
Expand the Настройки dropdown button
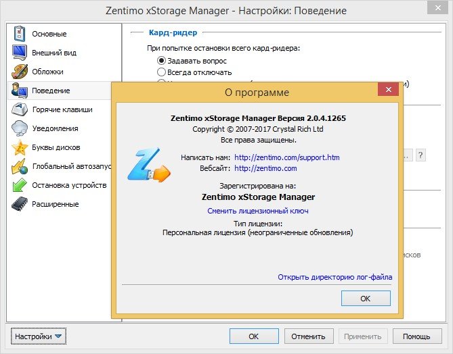(39, 336)
